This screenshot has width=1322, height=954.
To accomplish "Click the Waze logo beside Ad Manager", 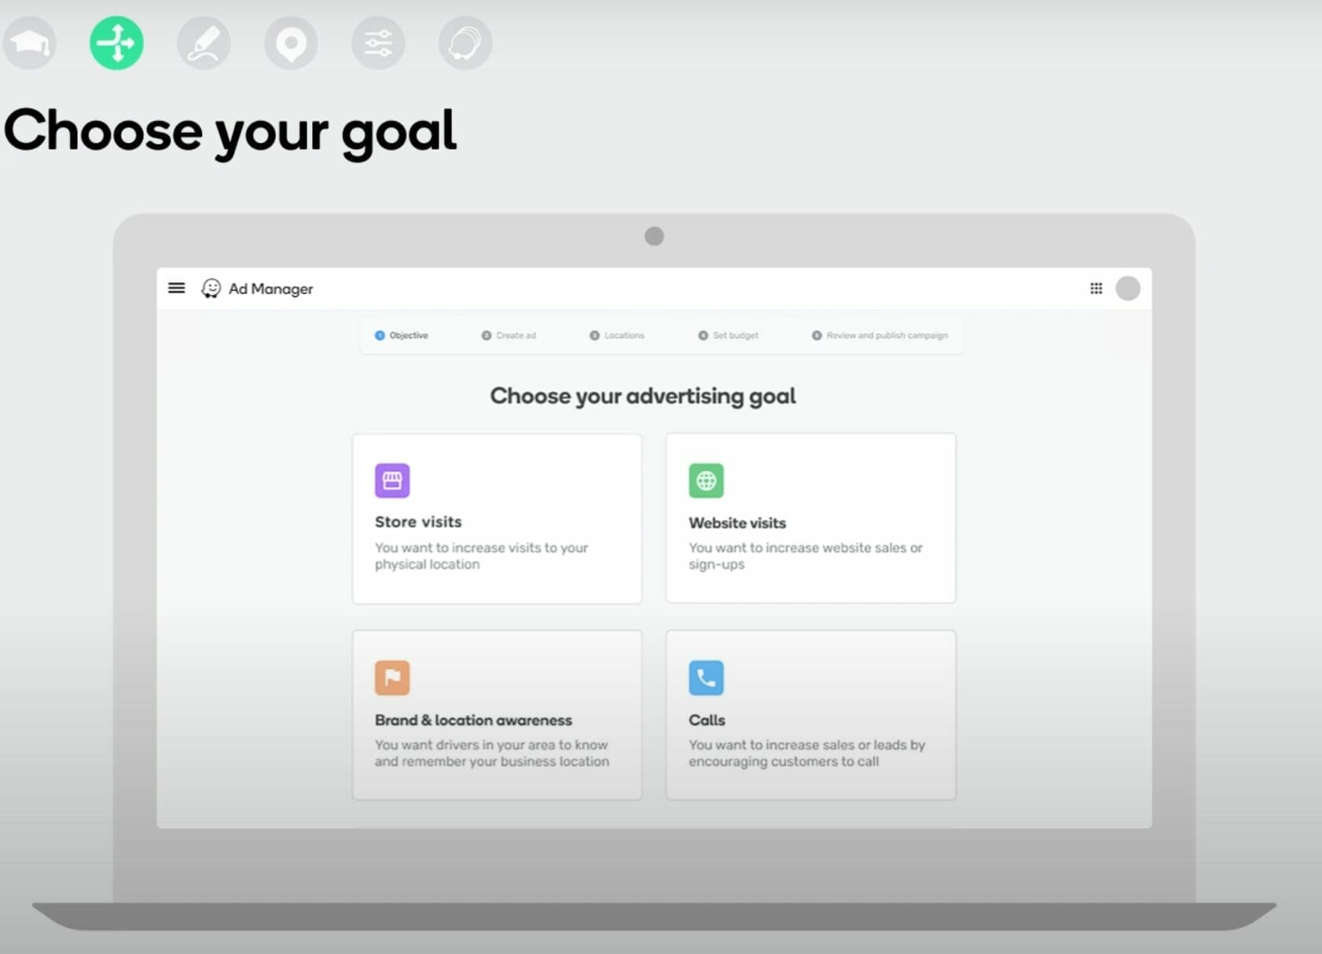I will tap(211, 288).
